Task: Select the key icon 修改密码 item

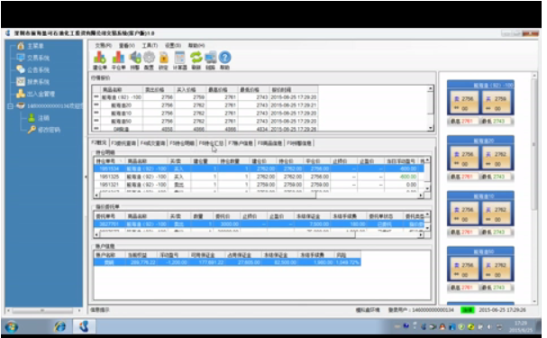Action: click(44, 130)
